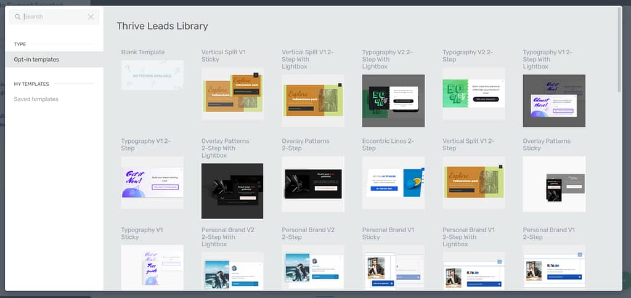Focus the Search input field

tap(54, 17)
